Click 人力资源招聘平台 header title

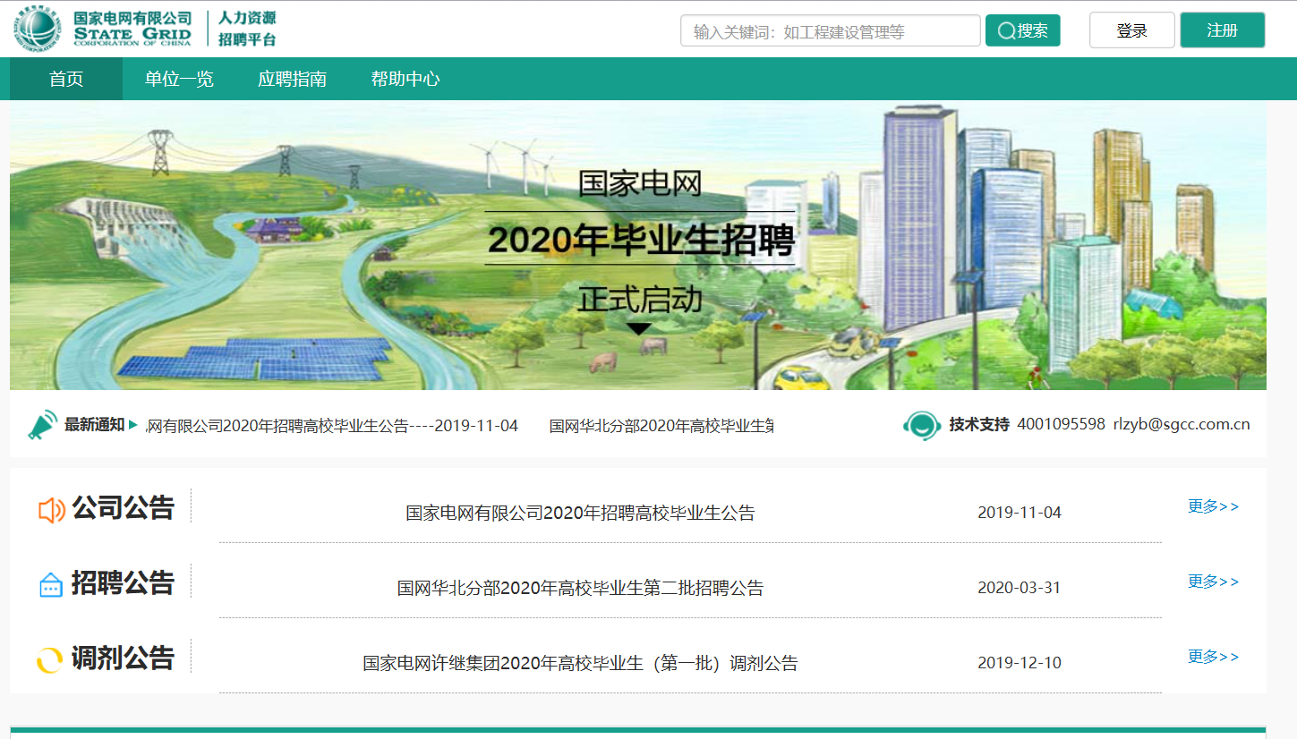click(247, 29)
